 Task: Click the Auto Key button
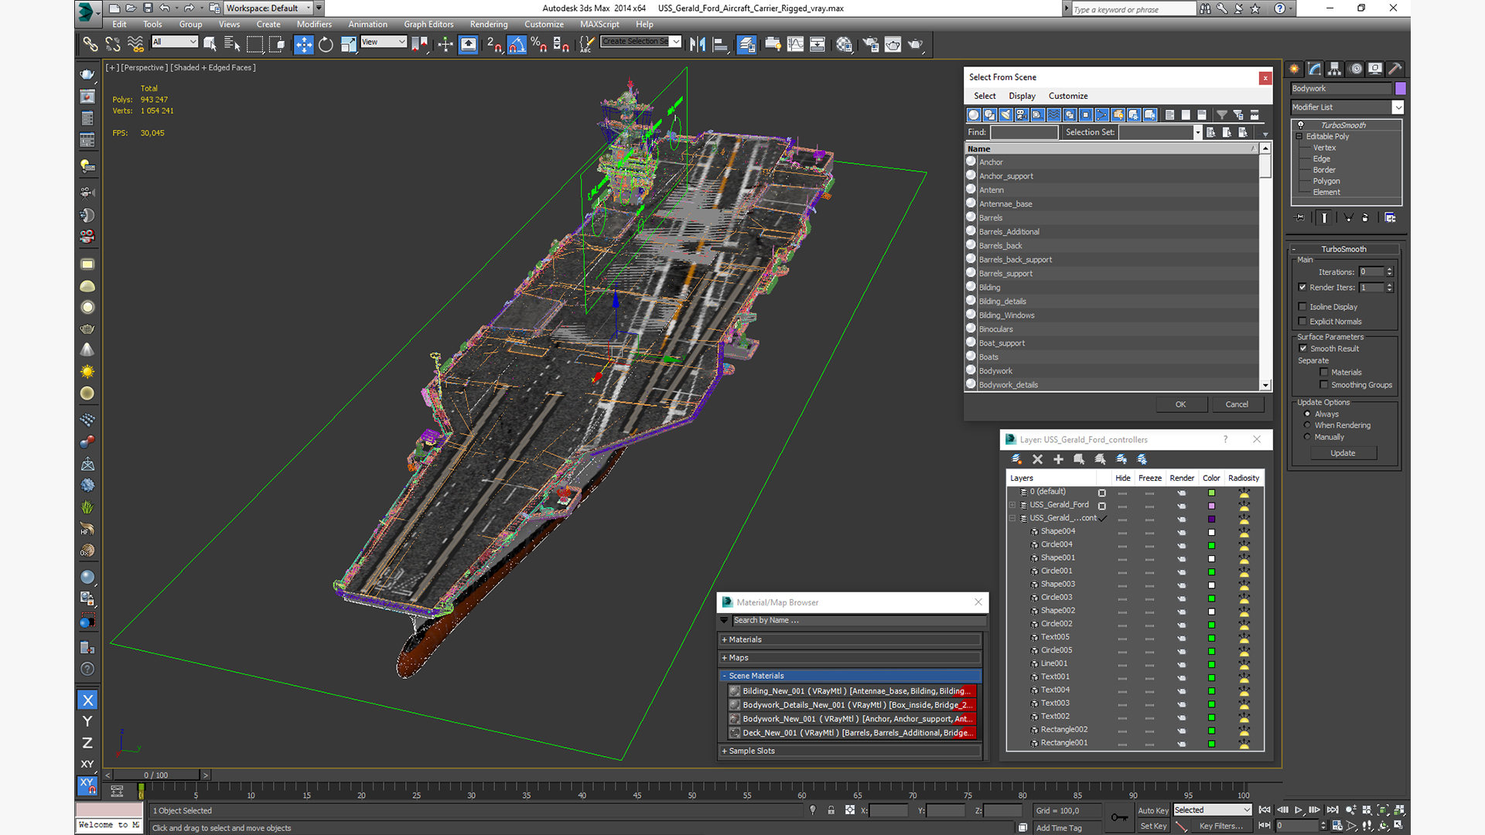[x=1152, y=811]
